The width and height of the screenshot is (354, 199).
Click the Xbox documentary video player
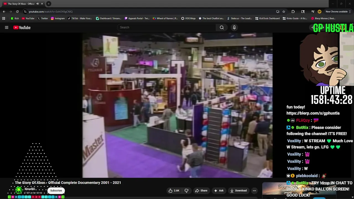[x=177, y=105]
